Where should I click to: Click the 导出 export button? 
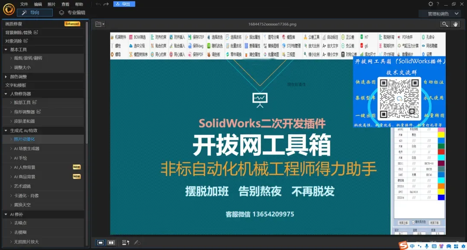[124, 4]
